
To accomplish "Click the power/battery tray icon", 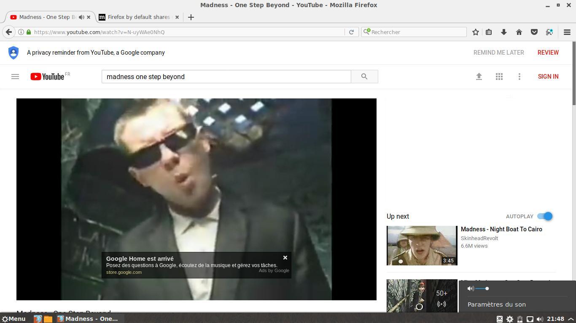I will pyautogui.click(x=520, y=319).
